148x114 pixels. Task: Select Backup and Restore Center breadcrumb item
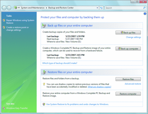pos(61,8)
